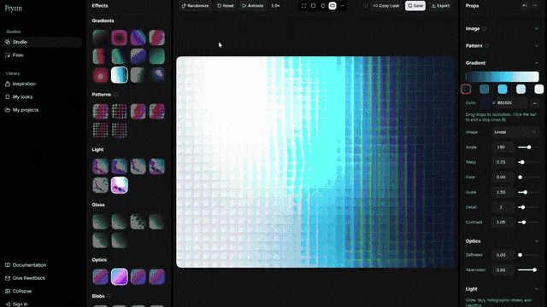The height and width of the screenshot is (307, 547).
Task: Open Documentation link
Action: click(42, 265)
